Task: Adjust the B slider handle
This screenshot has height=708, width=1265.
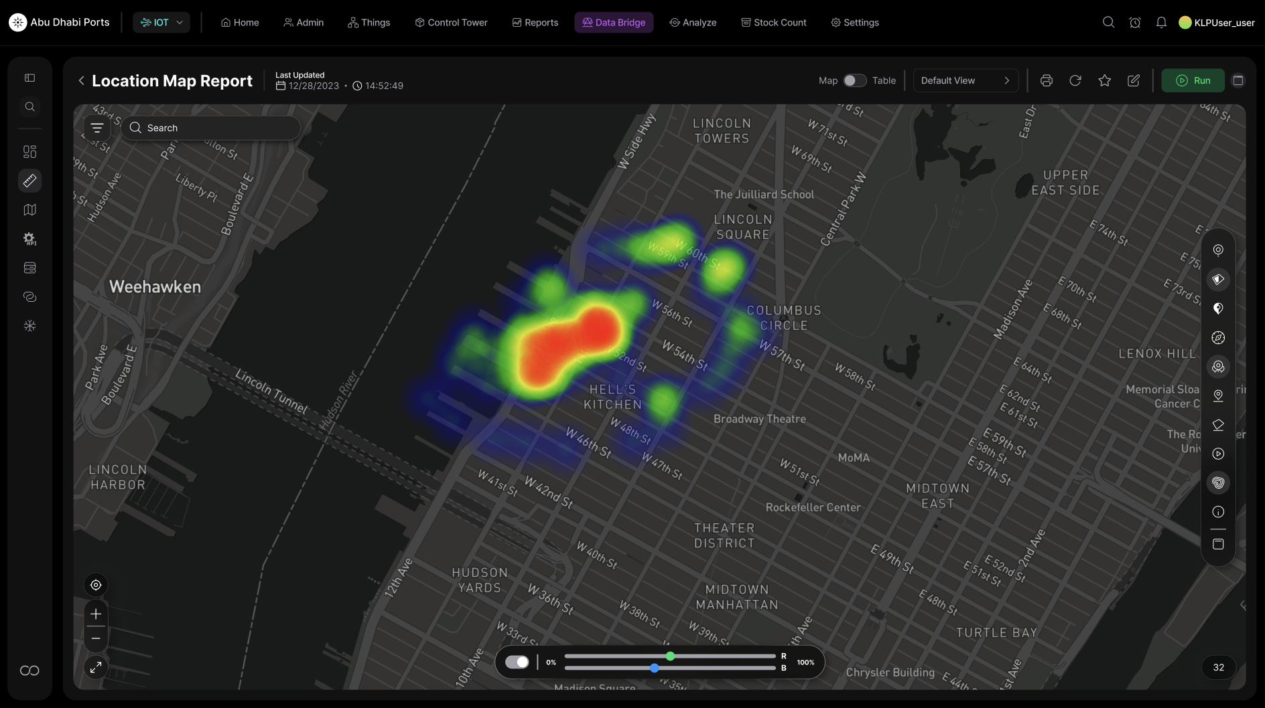Action: [655, 668]
